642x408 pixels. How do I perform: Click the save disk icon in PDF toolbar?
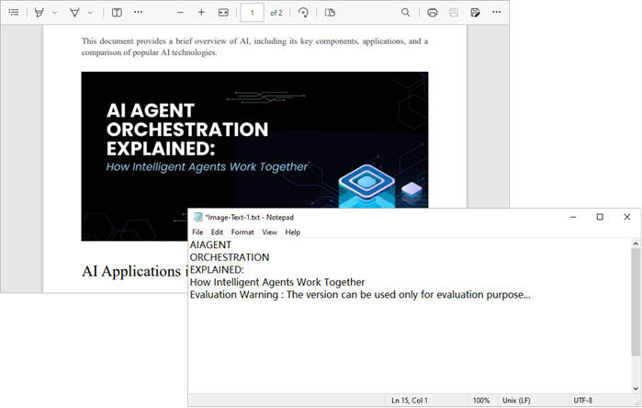(454, 13)
